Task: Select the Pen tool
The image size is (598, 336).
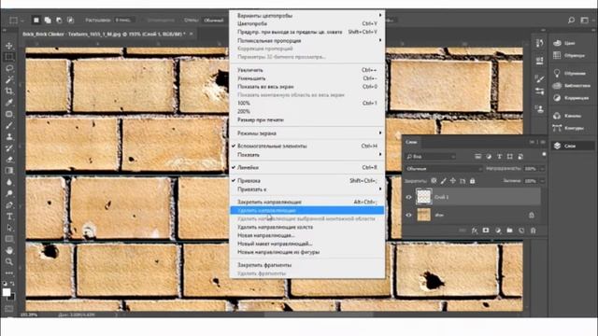Action: point(9,205)
